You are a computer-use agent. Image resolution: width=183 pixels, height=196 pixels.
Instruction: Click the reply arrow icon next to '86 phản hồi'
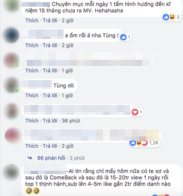pos(30,158)
